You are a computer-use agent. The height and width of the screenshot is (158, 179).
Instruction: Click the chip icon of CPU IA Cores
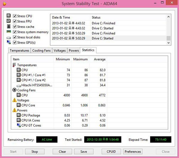point(18,120)
